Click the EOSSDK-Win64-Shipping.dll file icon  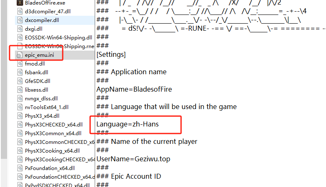[x=20, y=38]
